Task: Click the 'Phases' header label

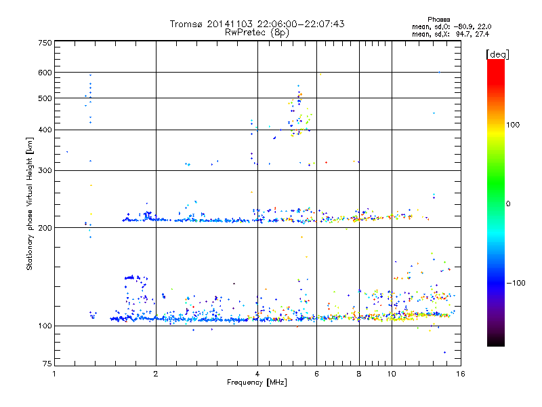Action: [438, 20]
